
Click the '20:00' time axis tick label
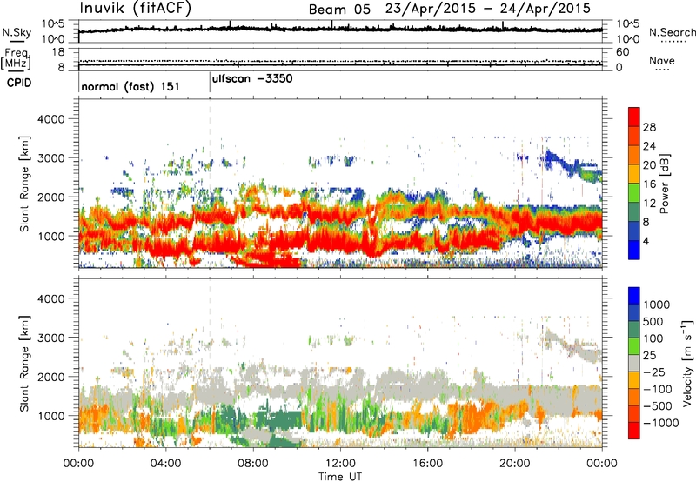pos(514,464)
